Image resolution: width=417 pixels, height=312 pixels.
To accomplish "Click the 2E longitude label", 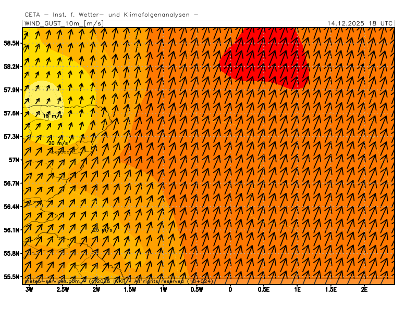I will (364, 289).
